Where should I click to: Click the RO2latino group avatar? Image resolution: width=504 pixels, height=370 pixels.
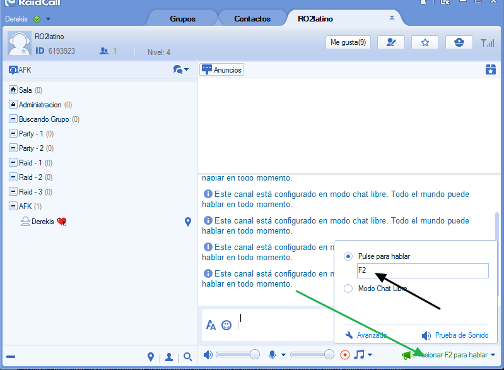[20, 43]
